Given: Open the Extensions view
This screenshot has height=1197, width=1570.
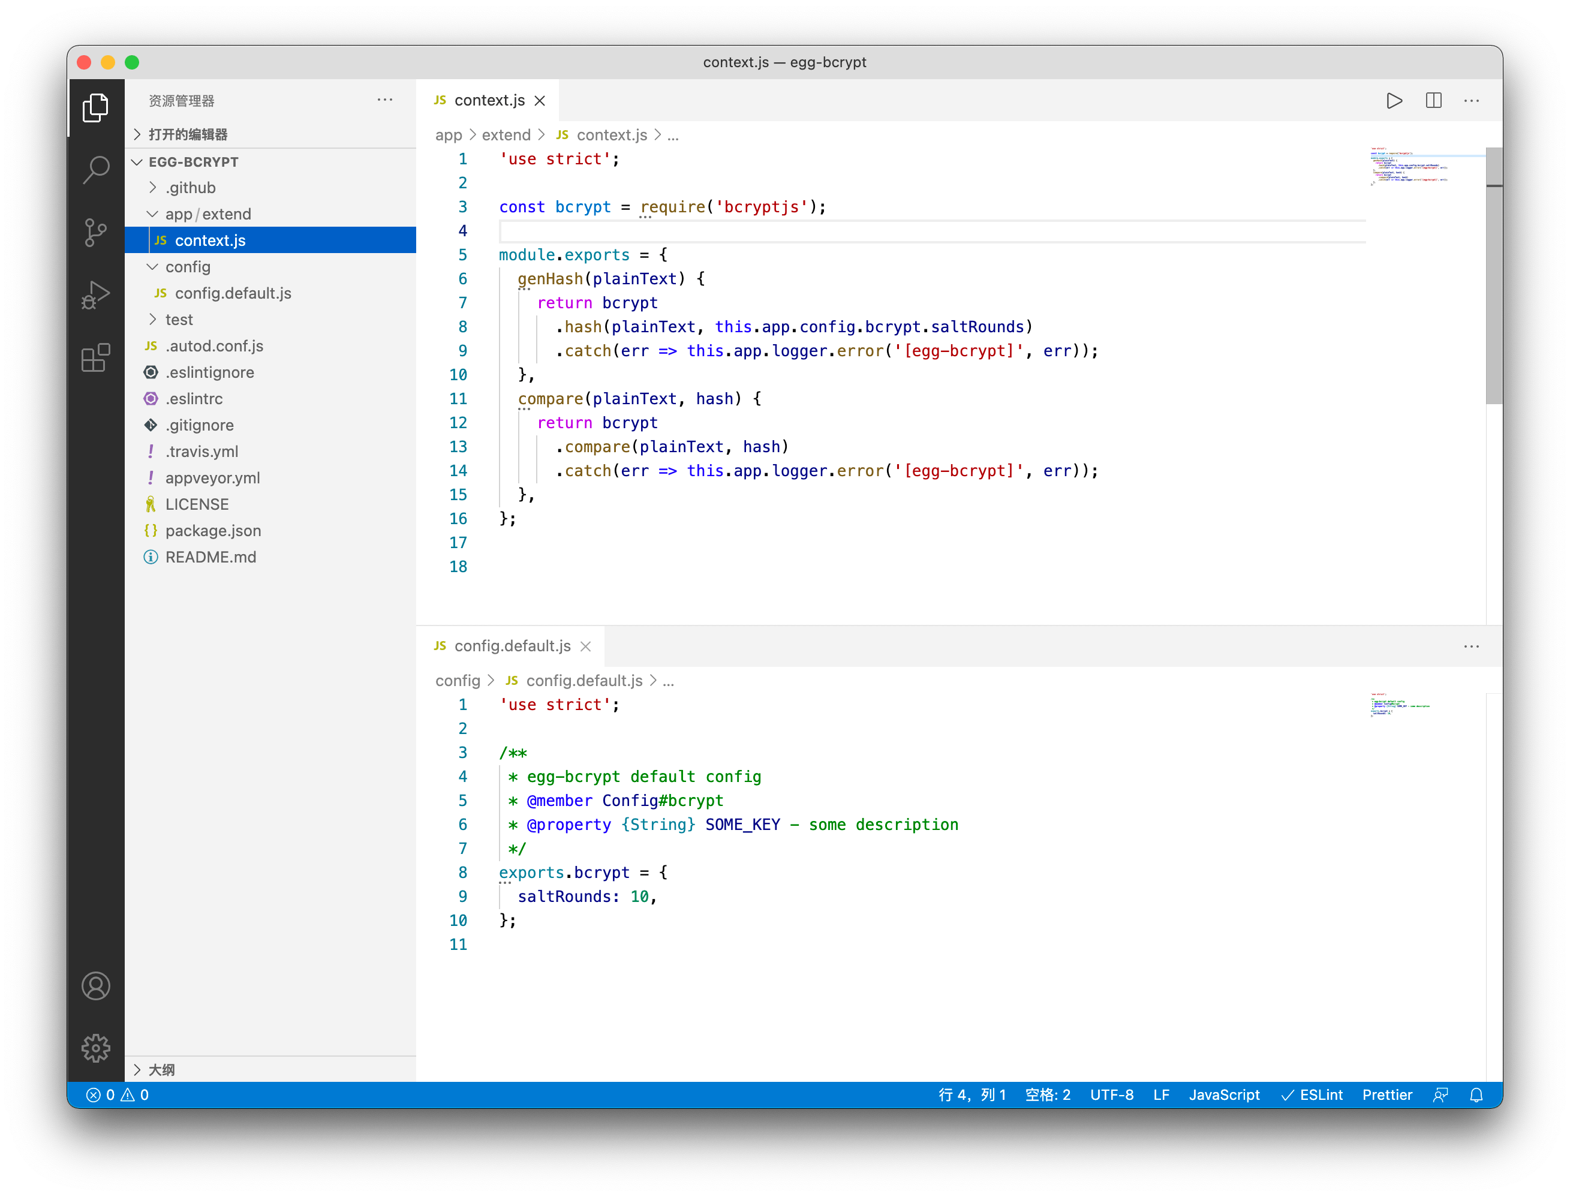Looking at the screenshot, I should coord(95,357).
